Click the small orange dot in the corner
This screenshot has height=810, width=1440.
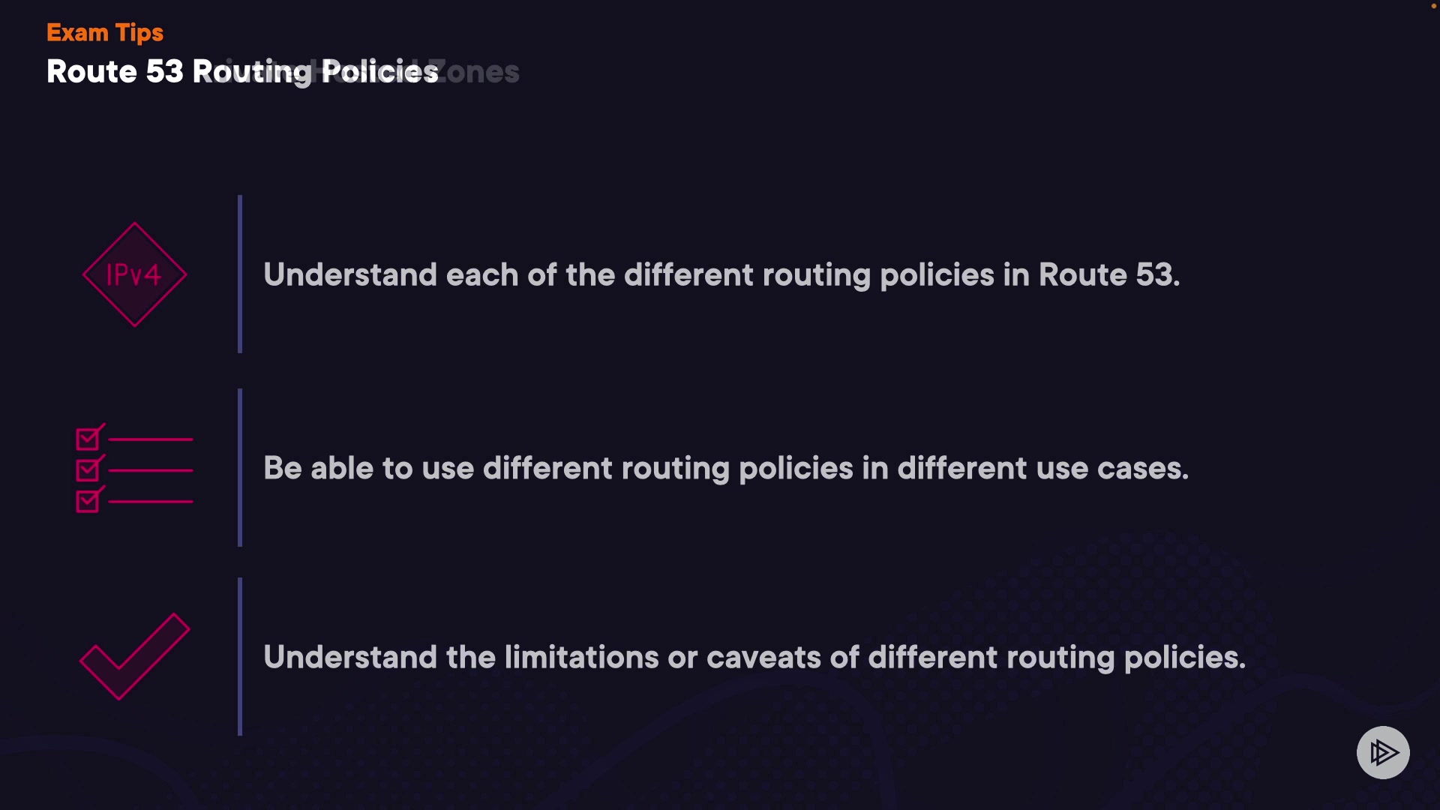[1433, 6]
